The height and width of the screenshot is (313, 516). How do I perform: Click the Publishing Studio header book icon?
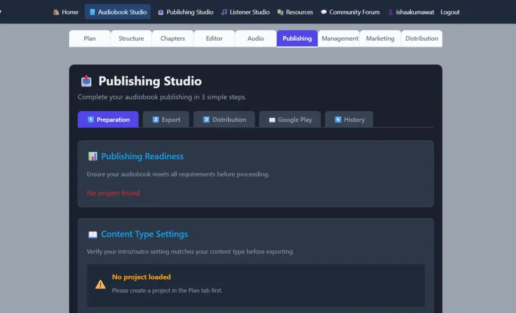point(86,81)
